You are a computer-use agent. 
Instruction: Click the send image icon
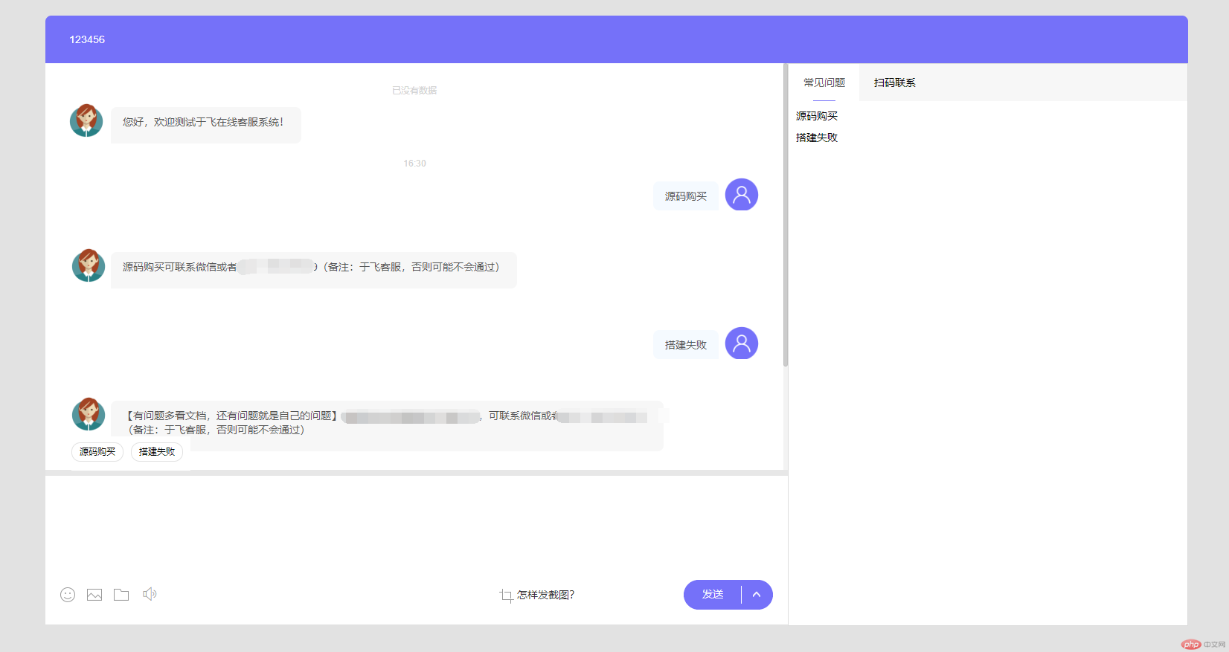tap(94, 595)
